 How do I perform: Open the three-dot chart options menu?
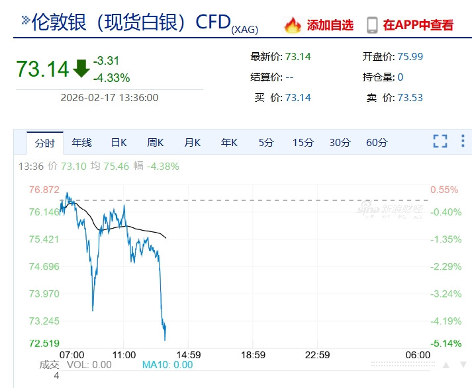(x=463, y=141)
